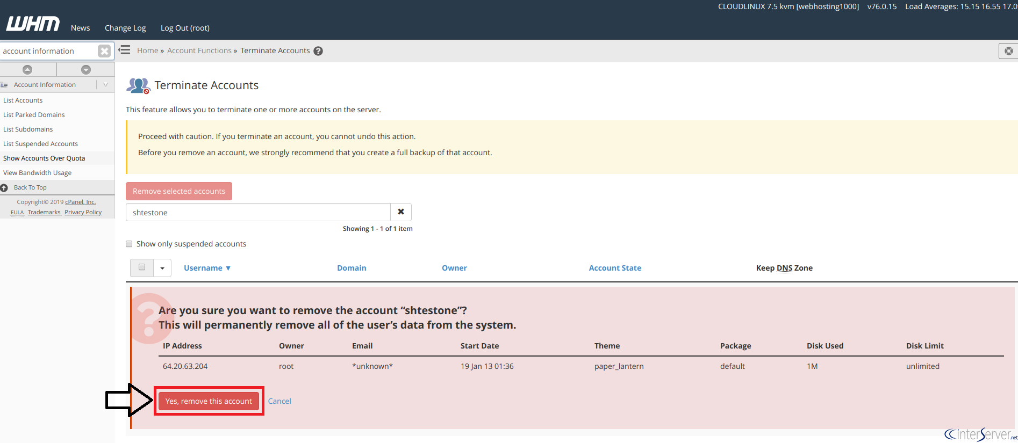
Task: Click the IP address 64.20.63.204
Action: click(x=185, y=366)
